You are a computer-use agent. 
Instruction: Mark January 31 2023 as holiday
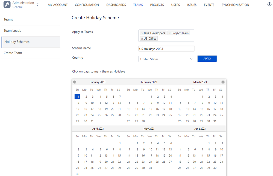[x=92, y=121]
